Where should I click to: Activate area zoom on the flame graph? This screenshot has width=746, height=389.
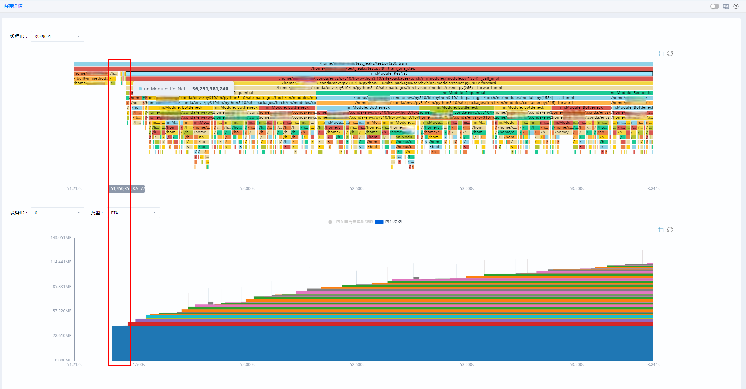pos(661,53)
